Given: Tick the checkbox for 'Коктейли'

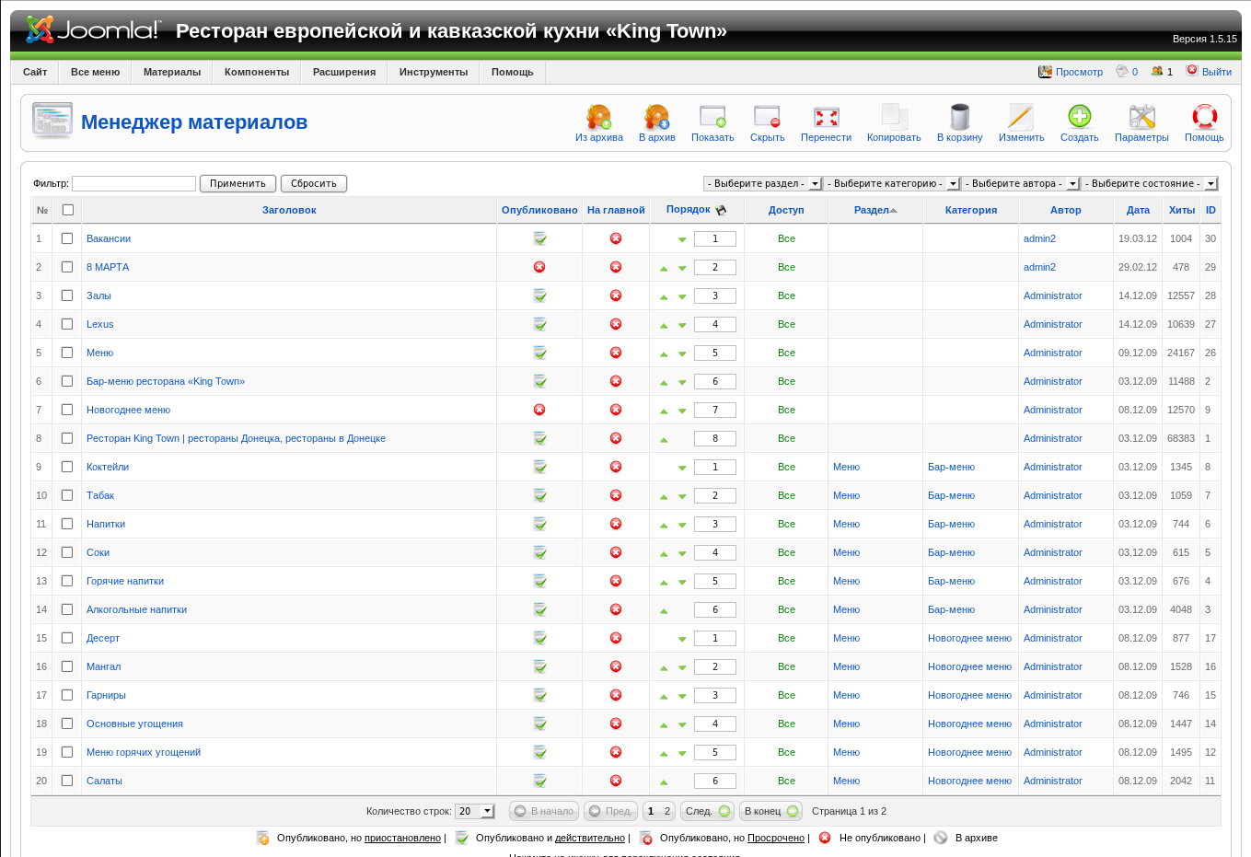Looking at the screenshot, I should [x=67, y=467].
